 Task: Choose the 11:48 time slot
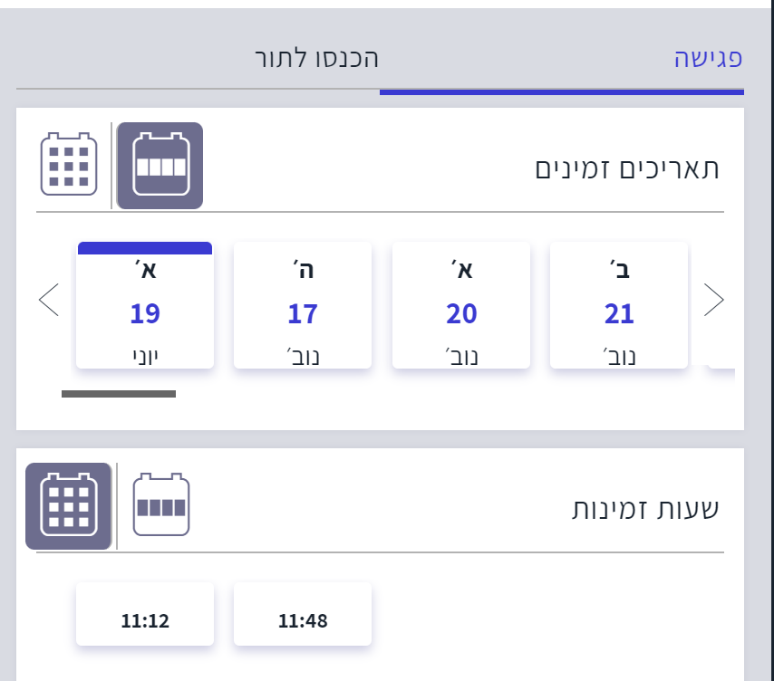pyautogui.click(x=303, y=615)
